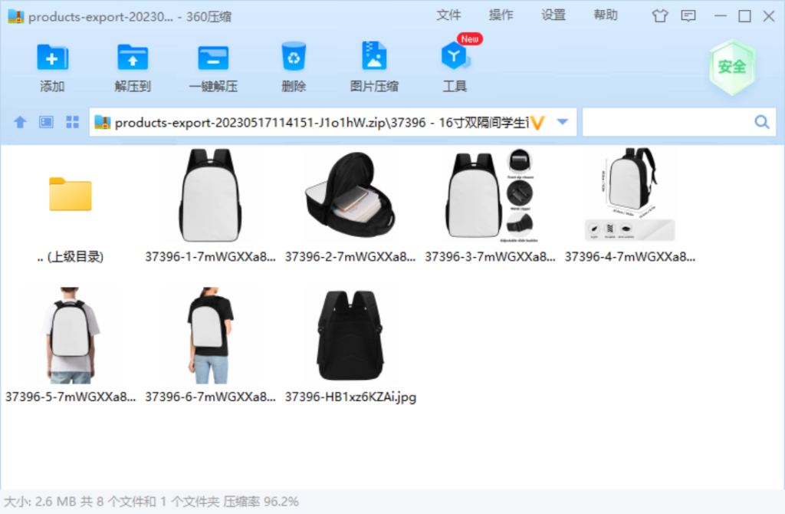Click the file name 37396-2-7mWGXXa8...
785x514 pixels.
pyautogui.click(x=350, y=257)
